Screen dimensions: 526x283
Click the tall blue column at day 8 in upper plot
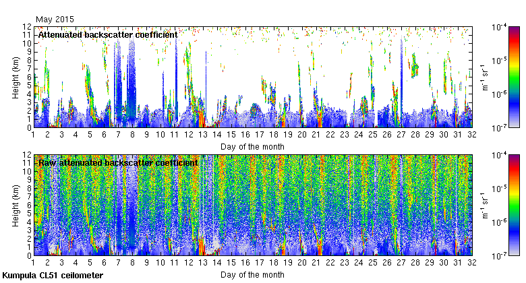point(131,80)
